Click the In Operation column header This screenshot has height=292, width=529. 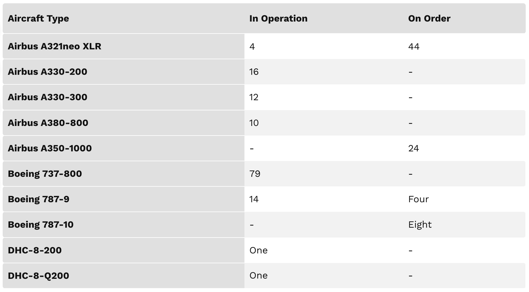pyautogui.click(x=278, y=19)
